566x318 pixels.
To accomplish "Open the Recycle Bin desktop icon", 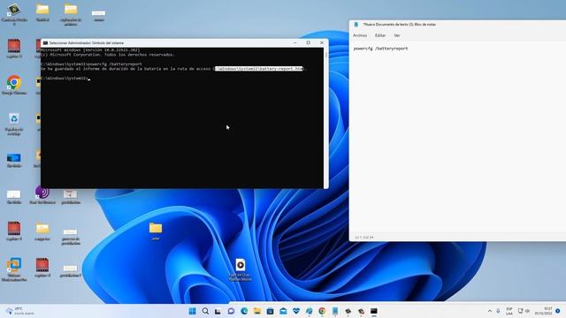I will [x=14, y=124].
